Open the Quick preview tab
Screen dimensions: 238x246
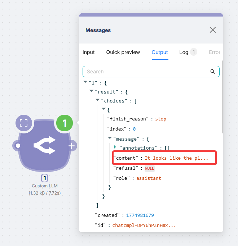click(123, 52)
